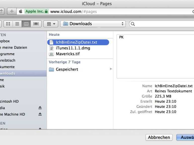Viewport: 194px width, 145px height.
Task: Click the Geändert value Heute 23:10
Action: point(166,107)
